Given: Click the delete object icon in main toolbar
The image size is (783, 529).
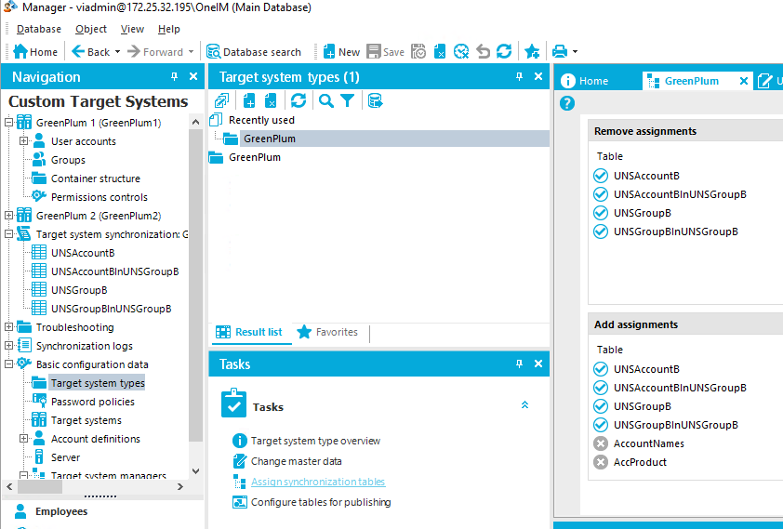Looking at the screenshot, I should coord(440,51).
